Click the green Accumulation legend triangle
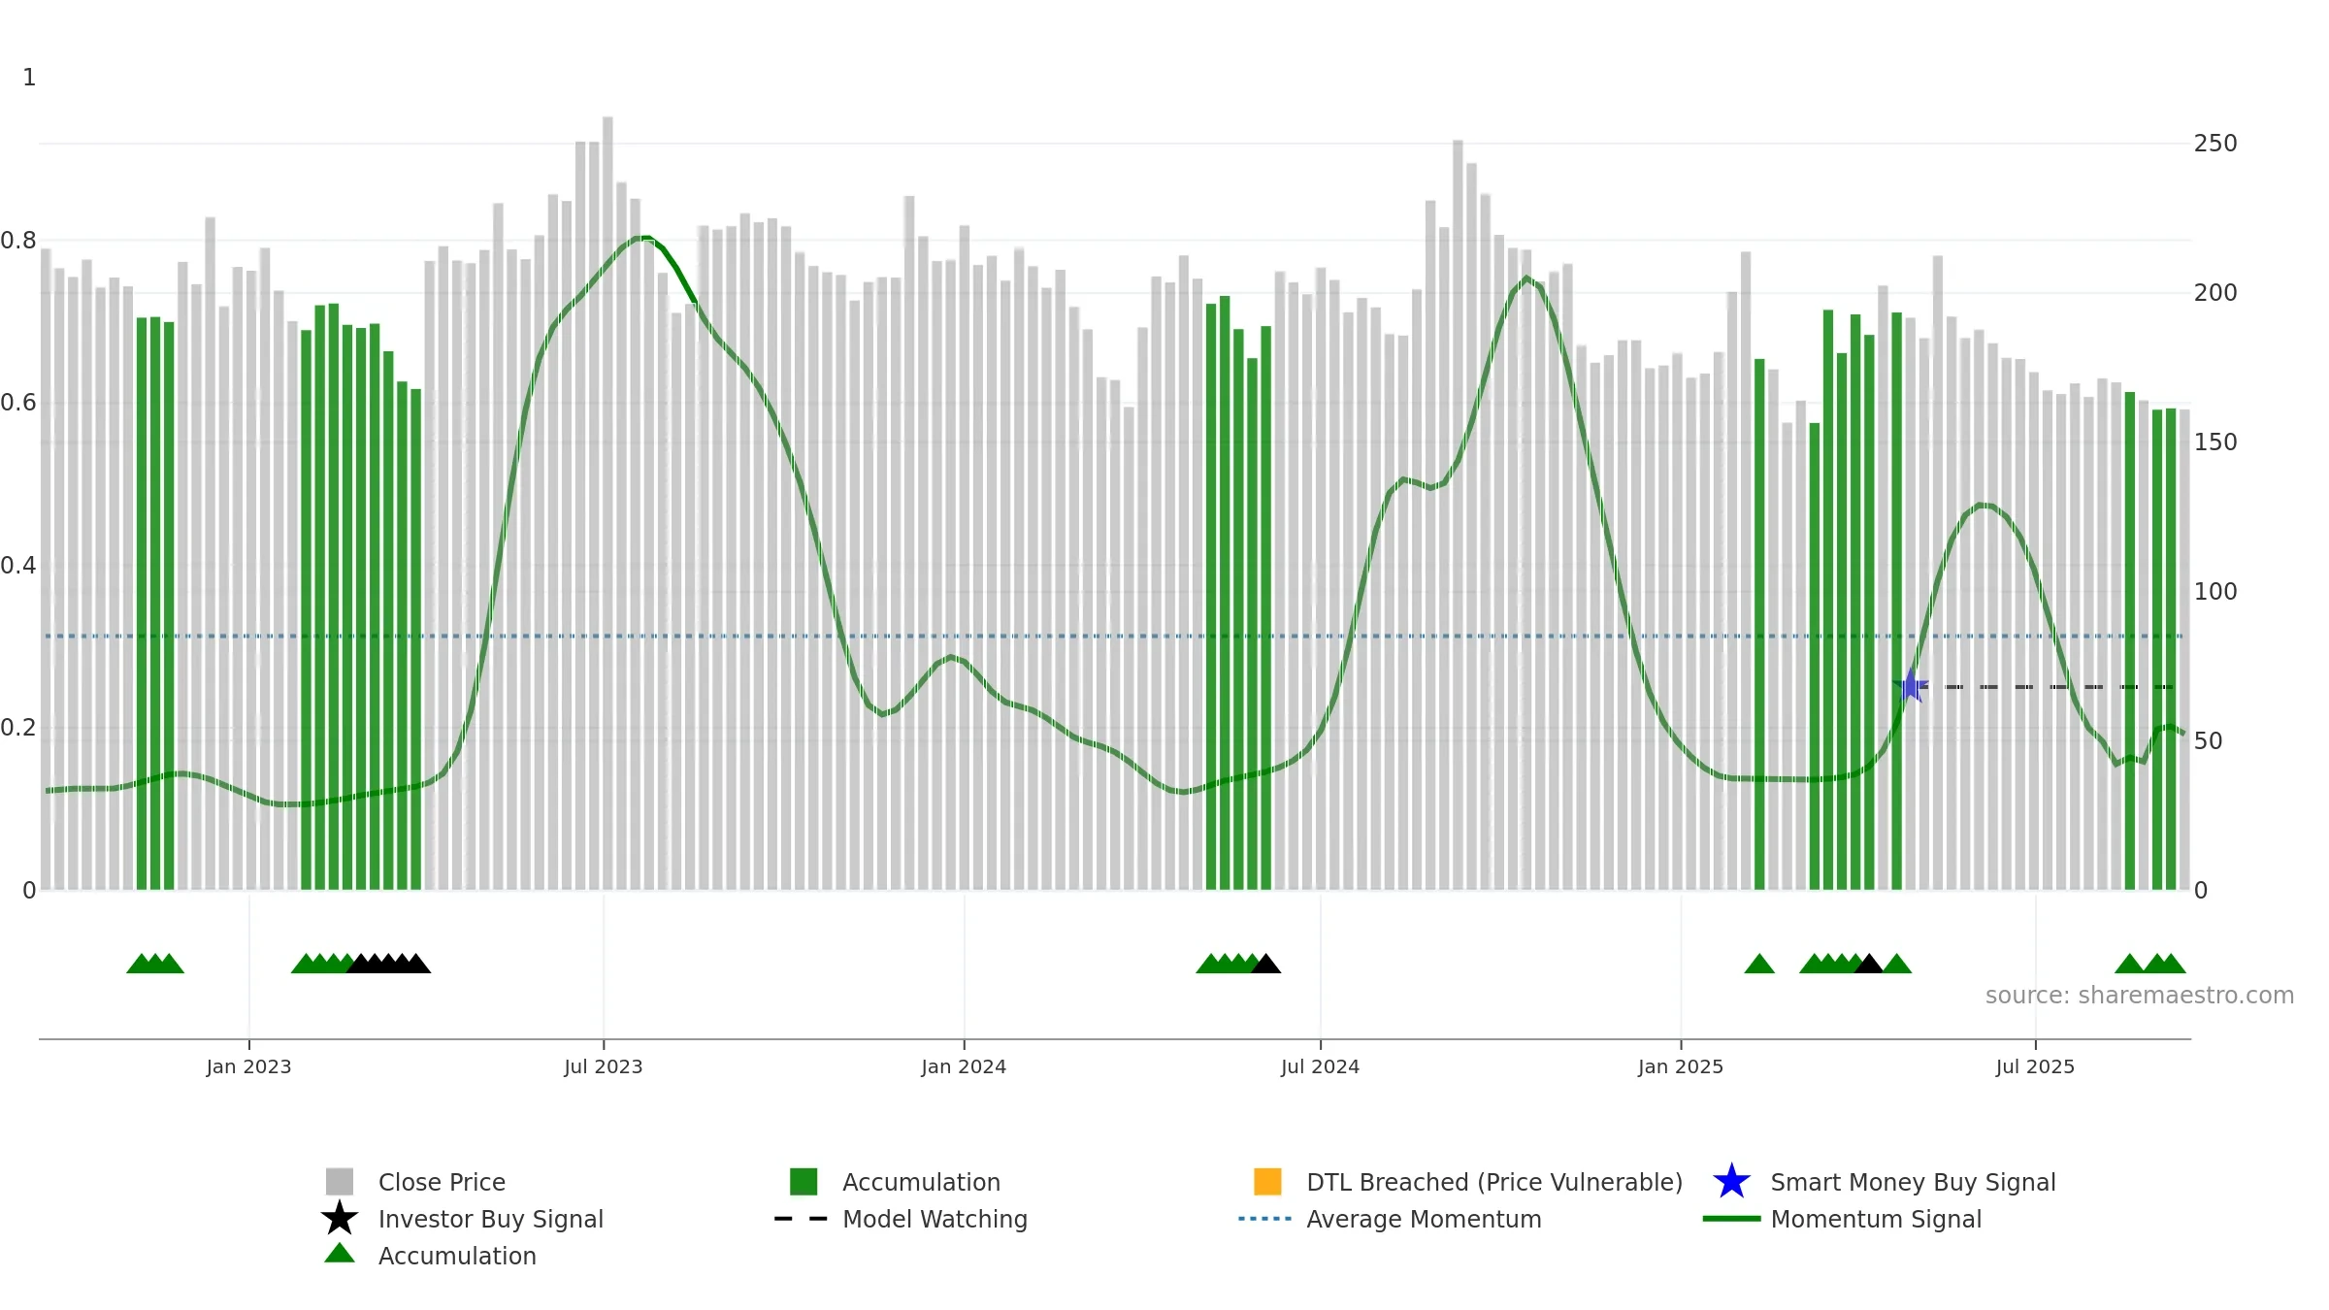The image size is (2329, 1310). pyautogui.click(x=340, y=1254)
